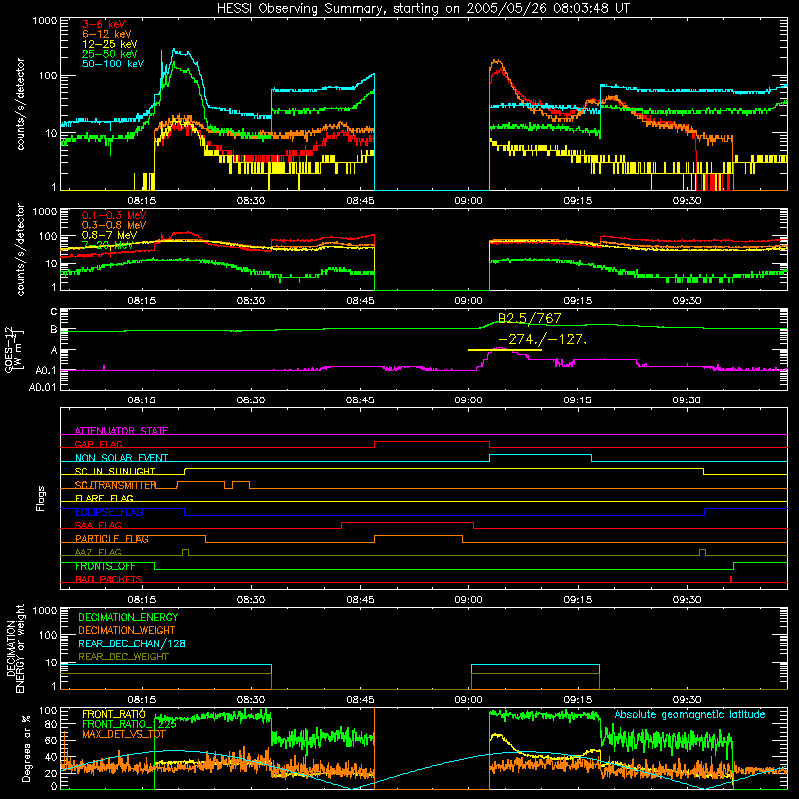Click the SC_TRANSMITTER flag label

(115, 485)
